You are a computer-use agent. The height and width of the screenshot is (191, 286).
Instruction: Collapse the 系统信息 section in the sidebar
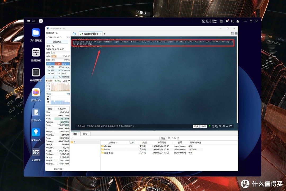pyautogui.click(x=57, y=42)
